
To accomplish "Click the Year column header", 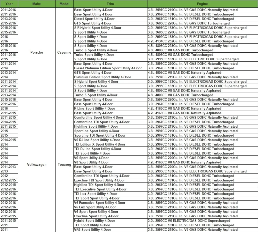I will [x=9, y=4].
